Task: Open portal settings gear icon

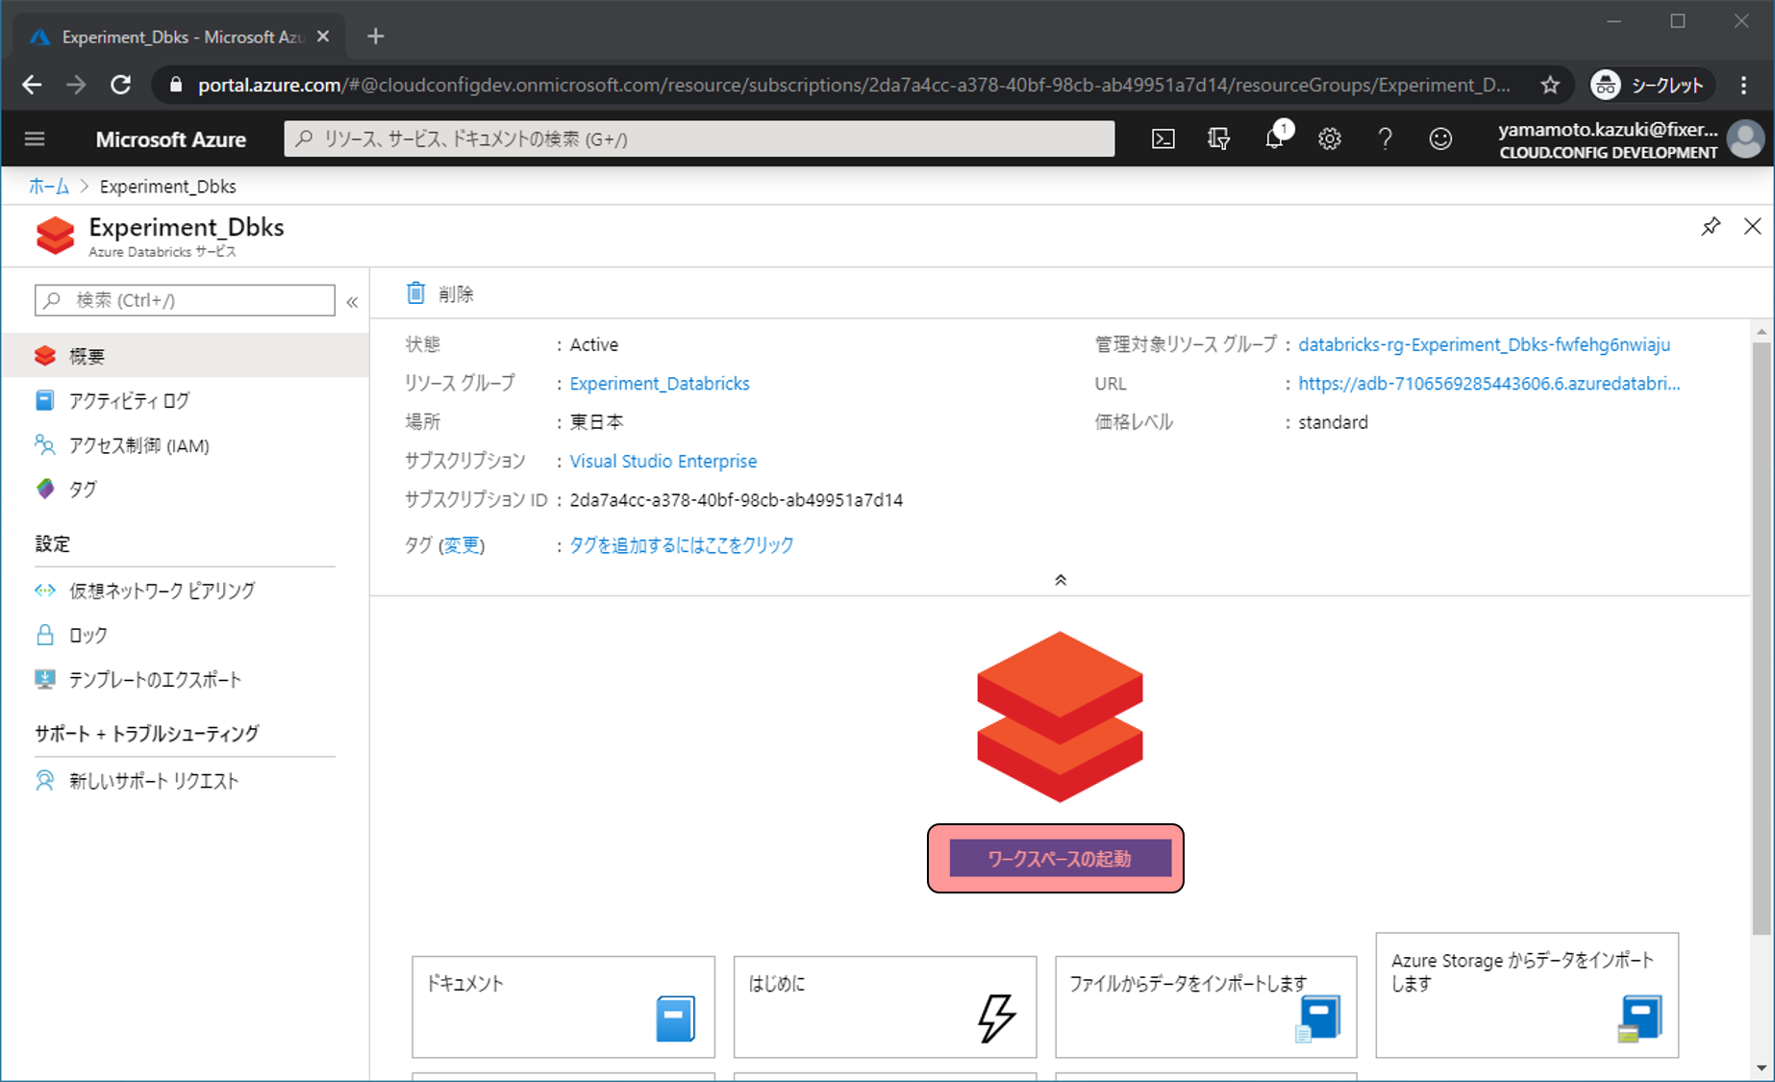Action: (x=1329, y=139)
